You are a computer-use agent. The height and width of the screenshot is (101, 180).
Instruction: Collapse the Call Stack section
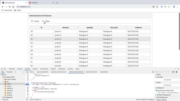click(x=160, y=77)
